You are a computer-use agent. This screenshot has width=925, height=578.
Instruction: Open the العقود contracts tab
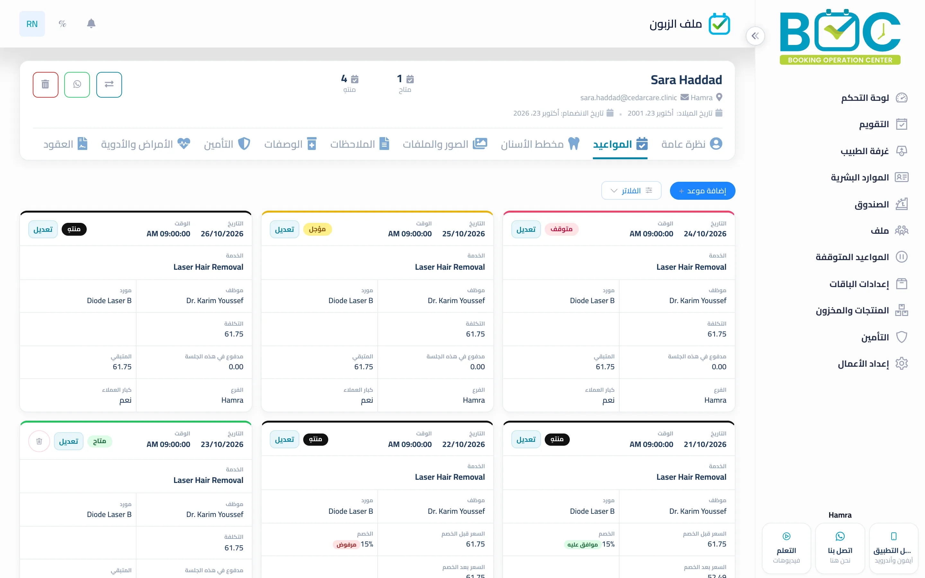(x=66, y=144)
